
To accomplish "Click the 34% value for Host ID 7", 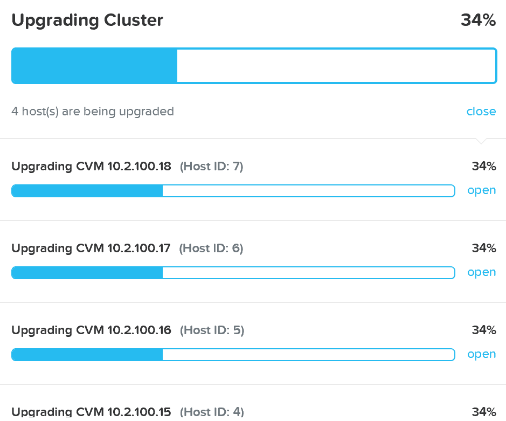I will point(483,167).
